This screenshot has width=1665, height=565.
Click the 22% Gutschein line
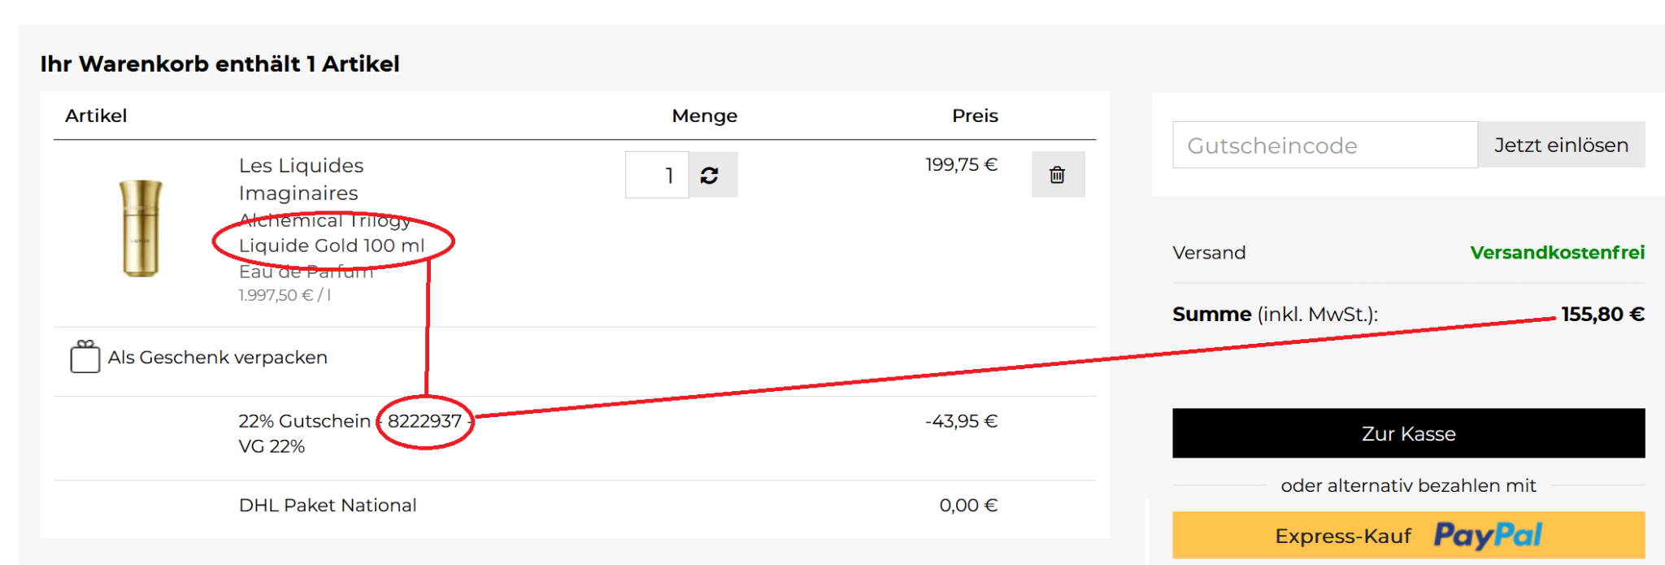tap(304, 421)
